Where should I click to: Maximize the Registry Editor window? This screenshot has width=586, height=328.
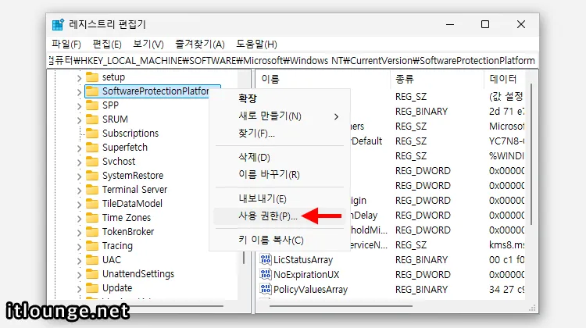coord(485,24)
